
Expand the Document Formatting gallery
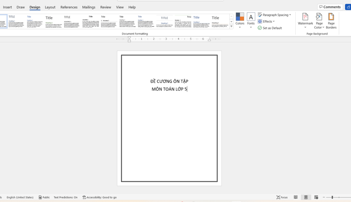pos(231,27)
